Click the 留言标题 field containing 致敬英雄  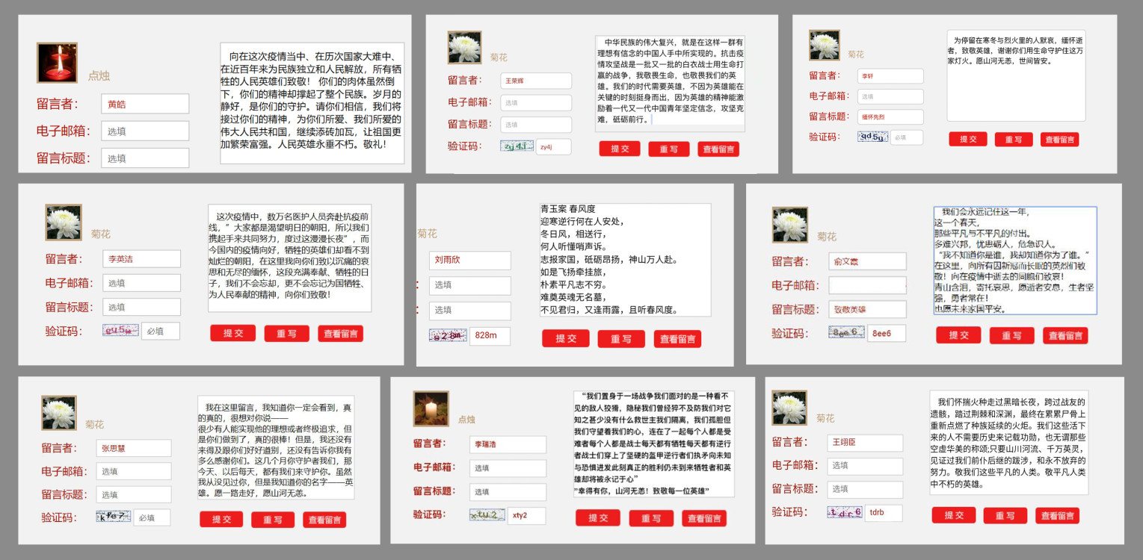(x=867, y=309)
